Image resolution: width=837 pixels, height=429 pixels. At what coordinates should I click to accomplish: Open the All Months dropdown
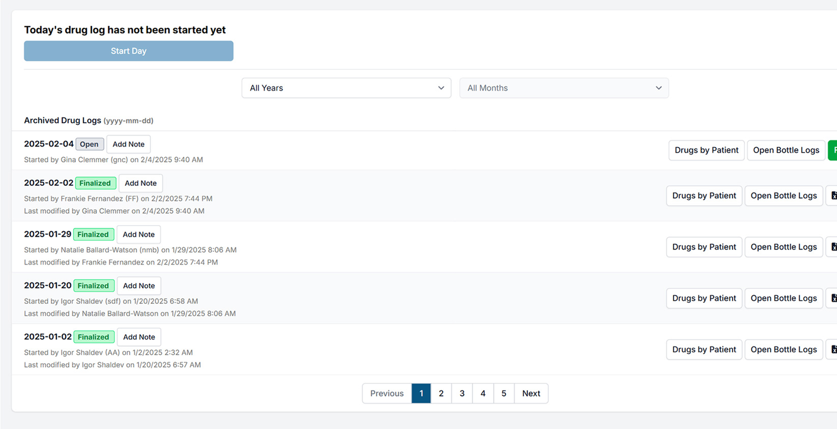click(x=563, y=88)
